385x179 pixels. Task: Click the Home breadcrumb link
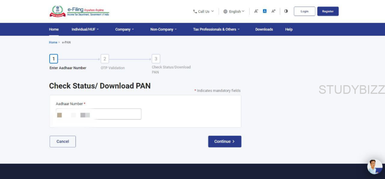point(53,42)
